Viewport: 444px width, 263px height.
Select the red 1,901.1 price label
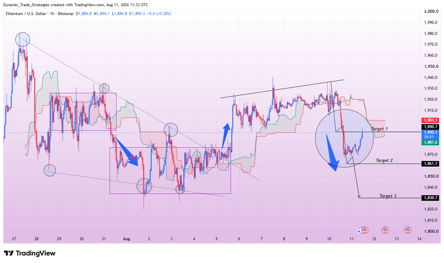coord(431,120)
